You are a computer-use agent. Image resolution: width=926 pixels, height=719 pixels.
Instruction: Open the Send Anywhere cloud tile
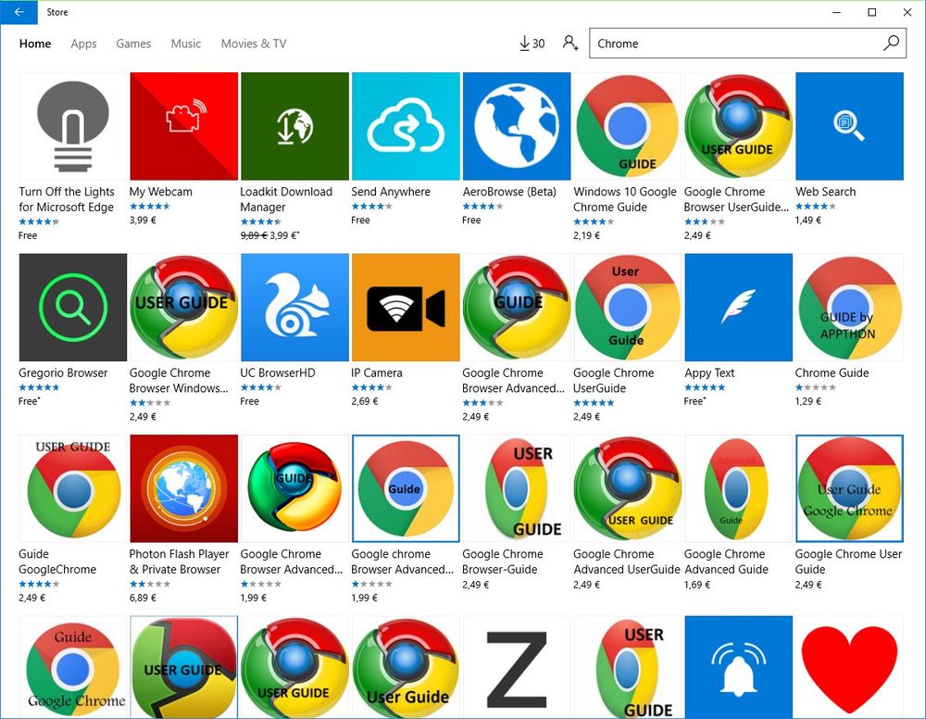click(x=406, y=126)
